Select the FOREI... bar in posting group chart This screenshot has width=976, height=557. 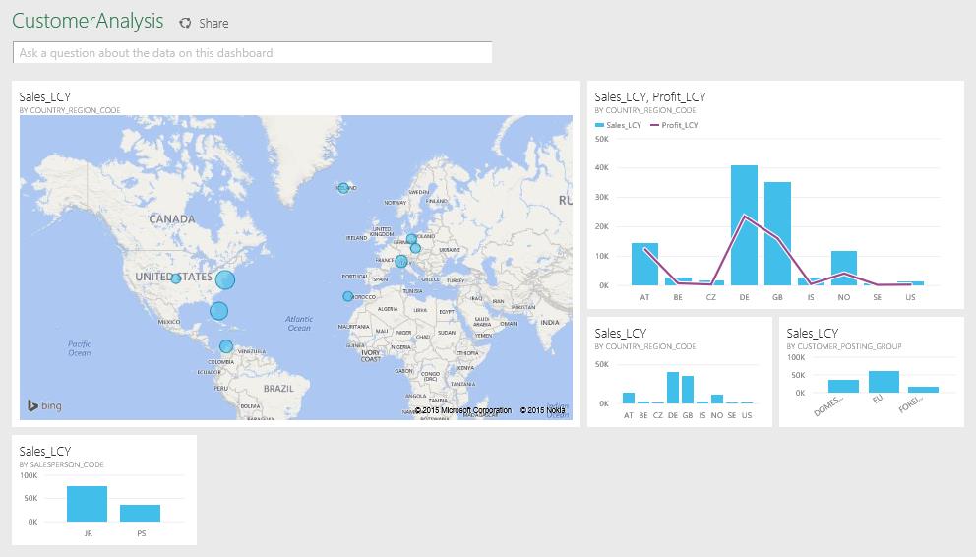[923, 390]
